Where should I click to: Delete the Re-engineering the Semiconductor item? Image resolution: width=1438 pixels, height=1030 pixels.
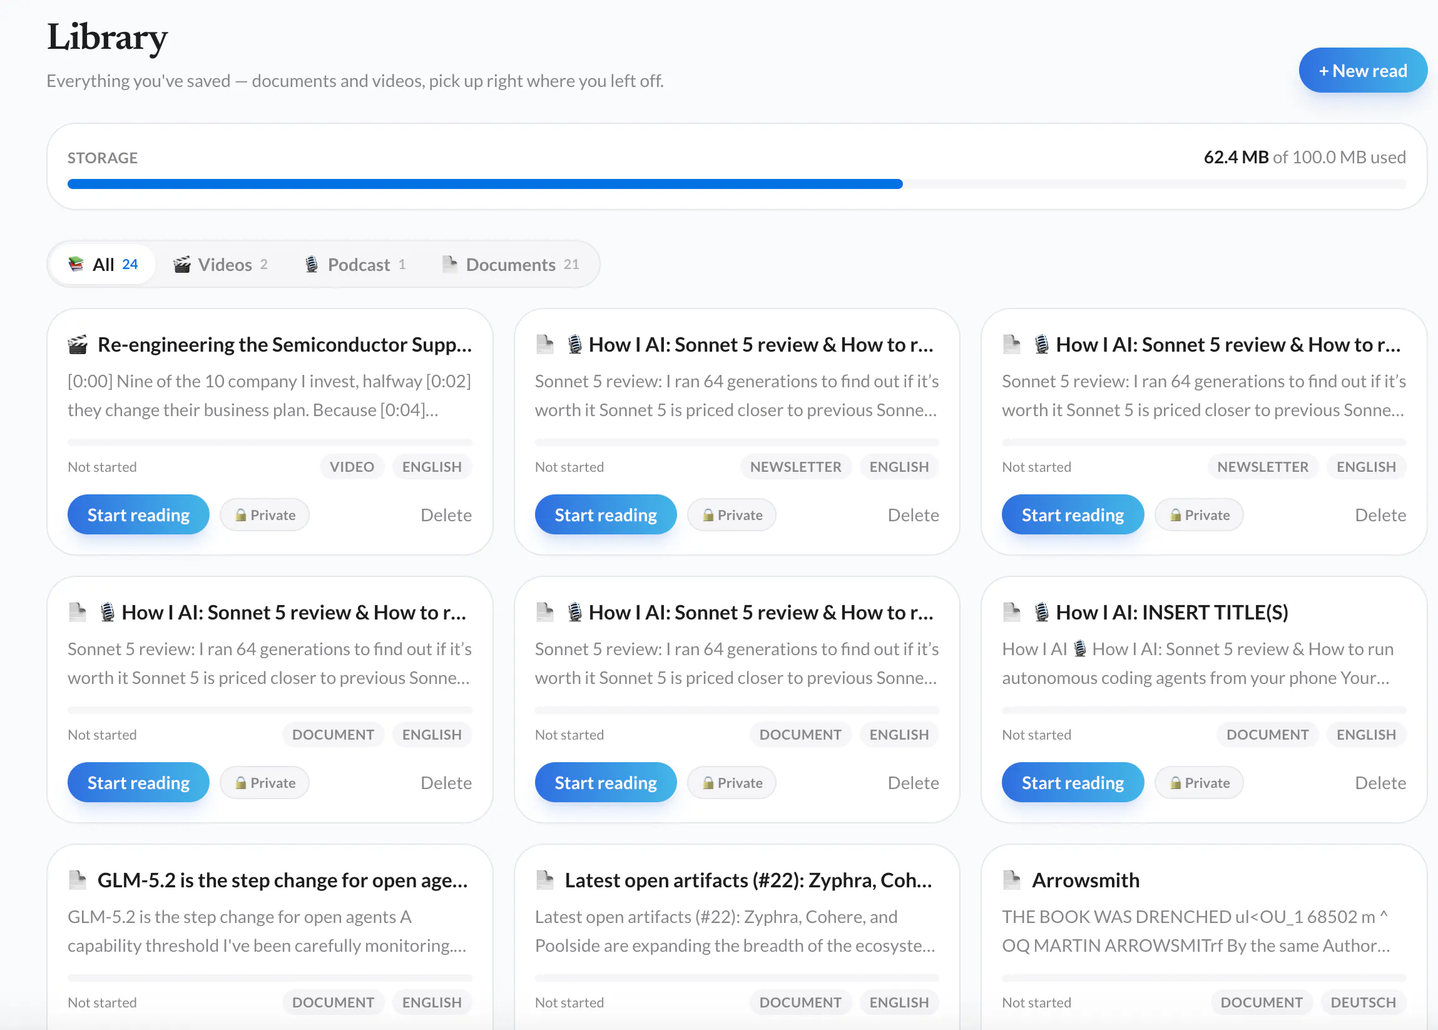coord(446,514)
